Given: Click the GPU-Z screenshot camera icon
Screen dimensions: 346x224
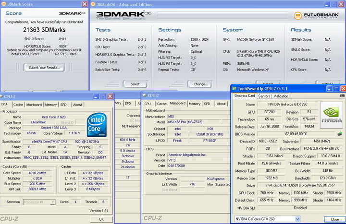Looking at the screenshot, I should point(342,95).
